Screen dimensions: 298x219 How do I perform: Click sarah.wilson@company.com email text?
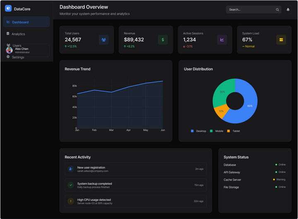pos(93,171)
